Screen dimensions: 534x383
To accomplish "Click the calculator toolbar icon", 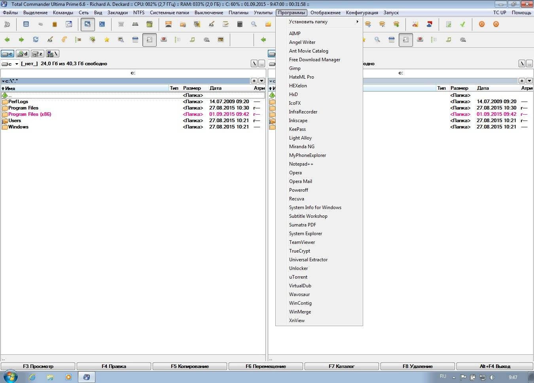I will [240, 25].
